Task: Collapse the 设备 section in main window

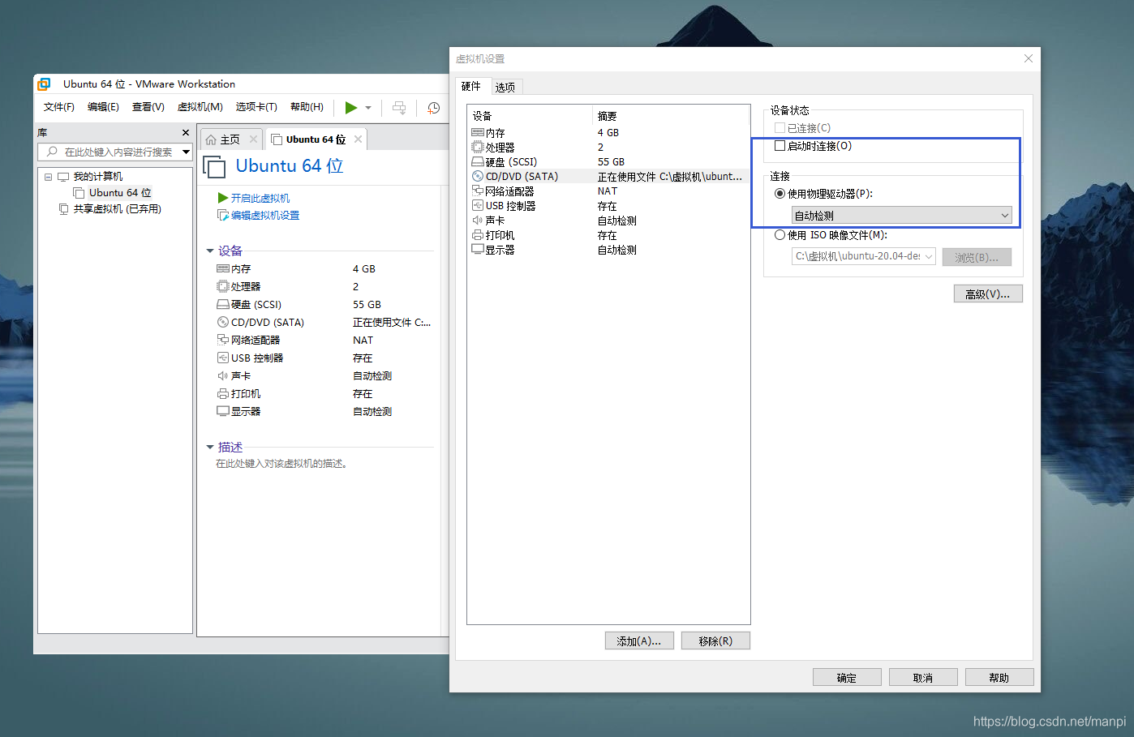Action: (210, 251)
